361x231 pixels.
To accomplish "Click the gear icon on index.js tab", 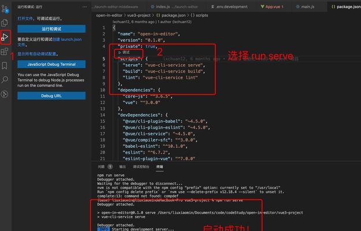I will 152,7.
